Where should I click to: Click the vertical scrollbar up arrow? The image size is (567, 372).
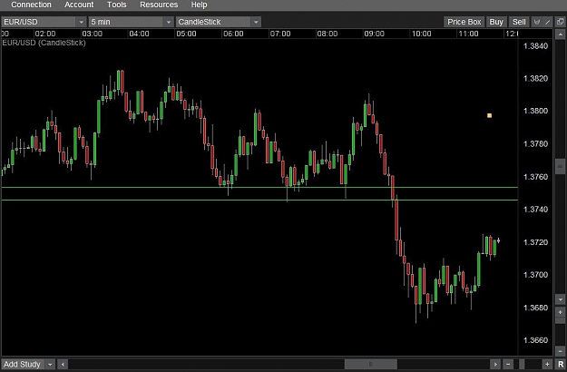[560, 34]
